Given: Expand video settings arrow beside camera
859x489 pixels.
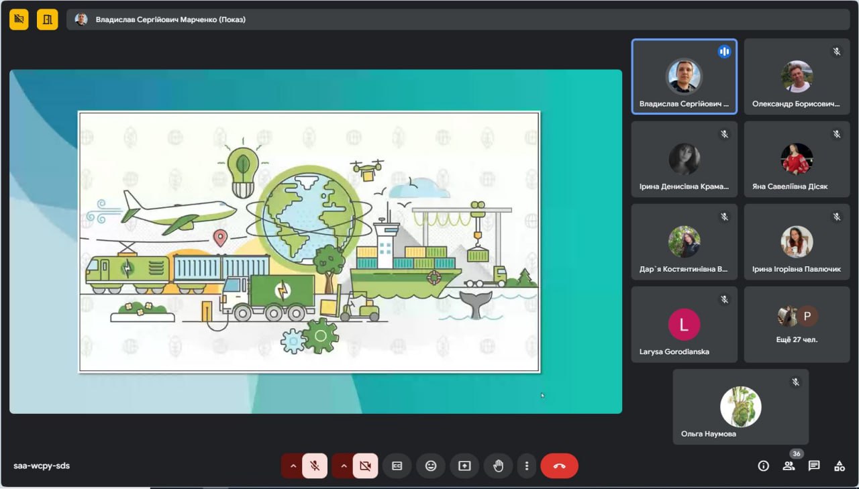Looking at the screenshot, I should coord(343,466).
